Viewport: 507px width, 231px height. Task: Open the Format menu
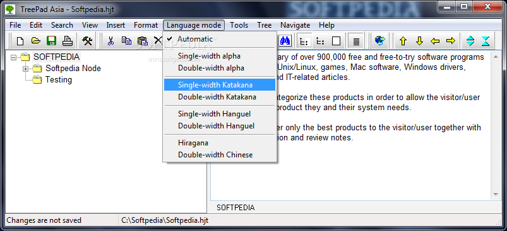146,25
